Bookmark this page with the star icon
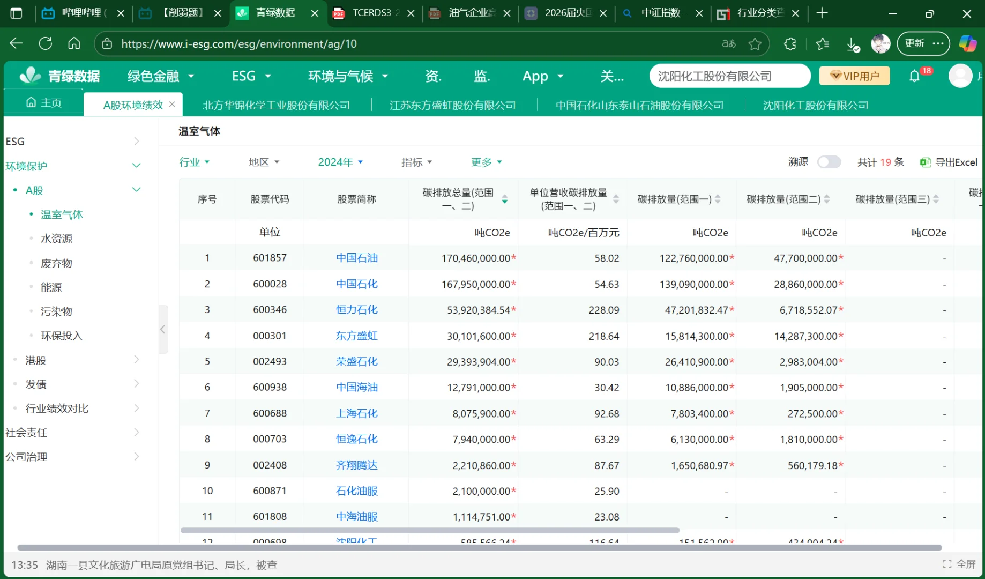 pyautogui.click(x=755, y=44)
